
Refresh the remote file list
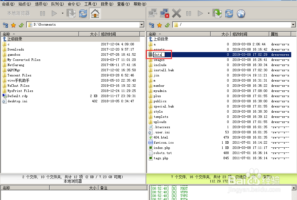[x=229, y=13]
